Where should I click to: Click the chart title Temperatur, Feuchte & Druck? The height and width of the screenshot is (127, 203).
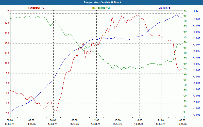(103, 2)
